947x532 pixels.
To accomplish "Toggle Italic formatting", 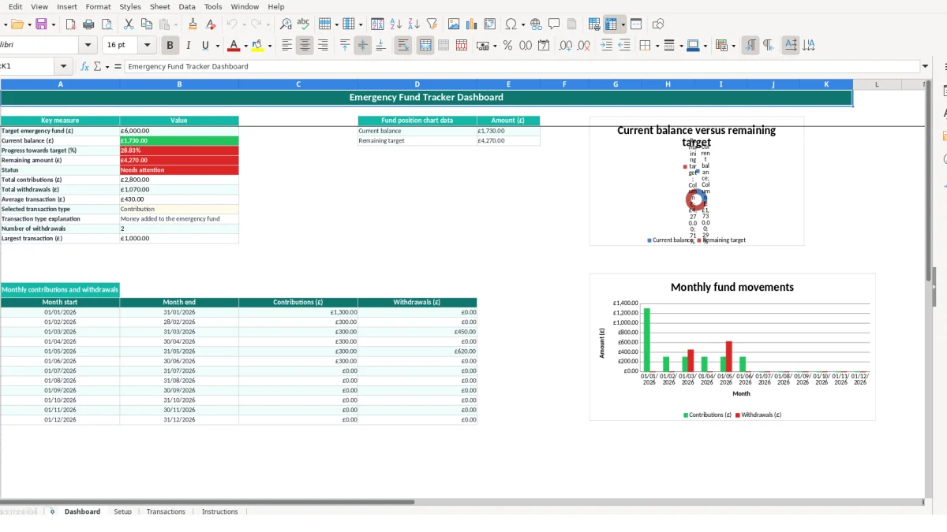I will pyautogui.click(x=188, y=46).
